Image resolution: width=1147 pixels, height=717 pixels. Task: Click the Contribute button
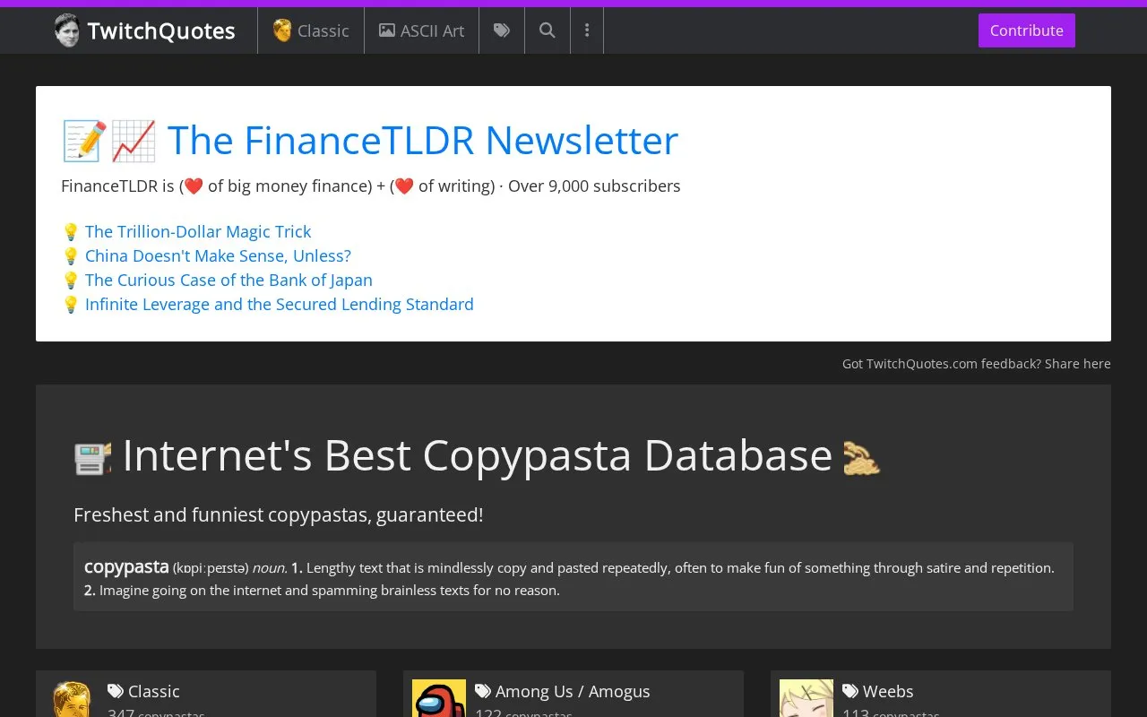pyautogui.click(x=1027, y=30)
